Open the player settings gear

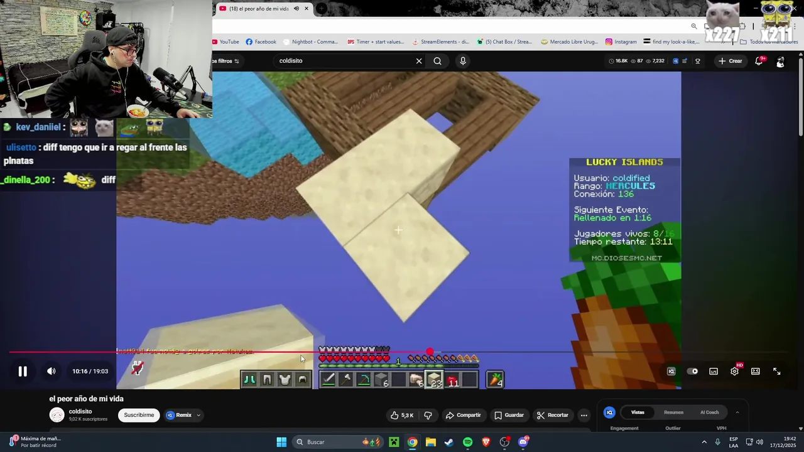pyautogui.click(x=734, y=371)
